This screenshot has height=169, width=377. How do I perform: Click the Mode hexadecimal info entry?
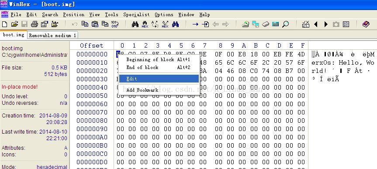coord(35,166)
